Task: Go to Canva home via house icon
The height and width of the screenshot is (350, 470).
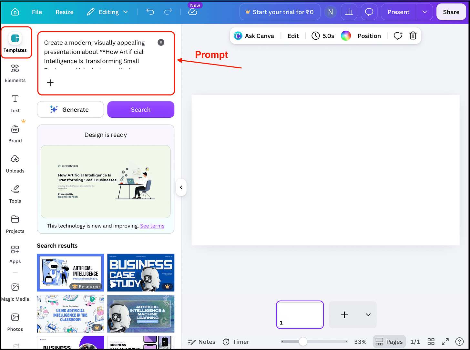Action: coord(15,12)
